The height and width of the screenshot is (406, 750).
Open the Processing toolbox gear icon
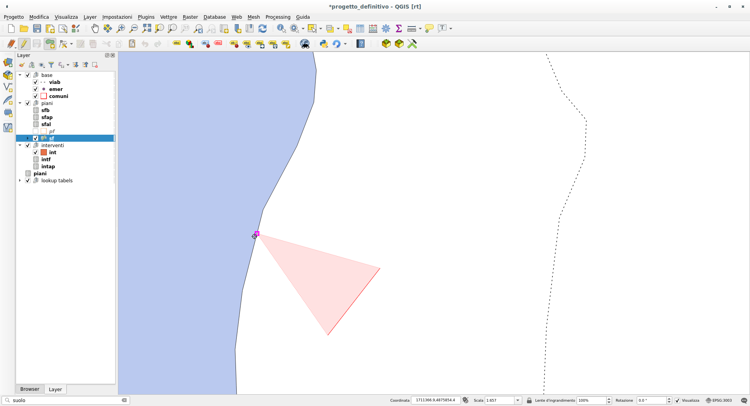point(386,28)
